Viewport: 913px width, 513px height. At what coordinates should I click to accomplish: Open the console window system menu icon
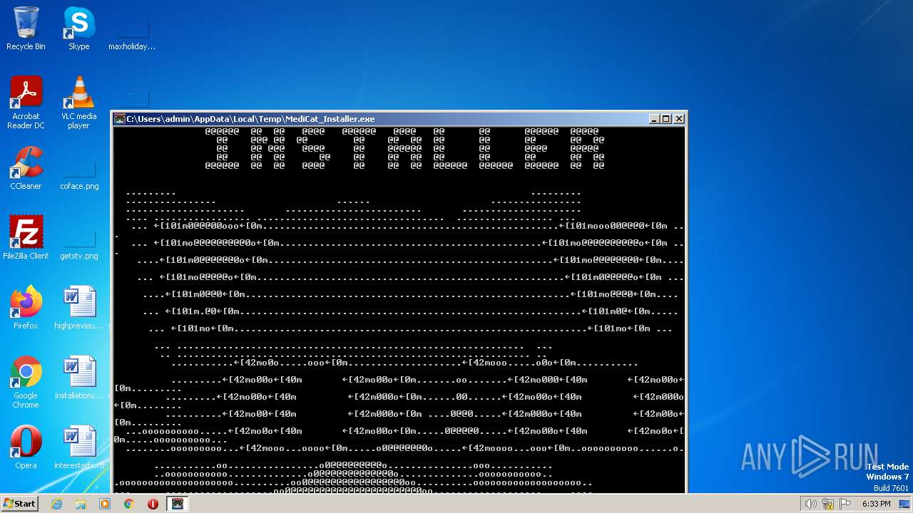(x=120, y=119)
